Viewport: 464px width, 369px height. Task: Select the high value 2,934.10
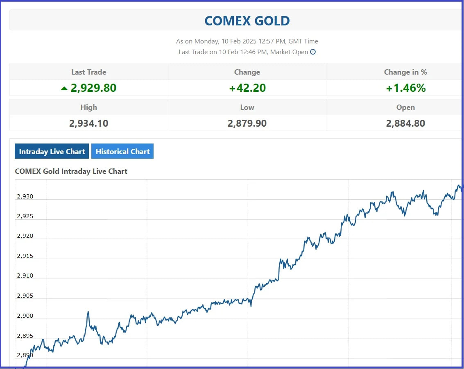[x=89, y=123]
